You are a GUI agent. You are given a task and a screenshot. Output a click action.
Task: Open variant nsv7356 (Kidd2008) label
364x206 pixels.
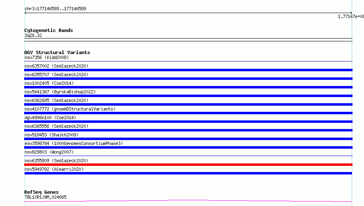click(x=47, y=57)
